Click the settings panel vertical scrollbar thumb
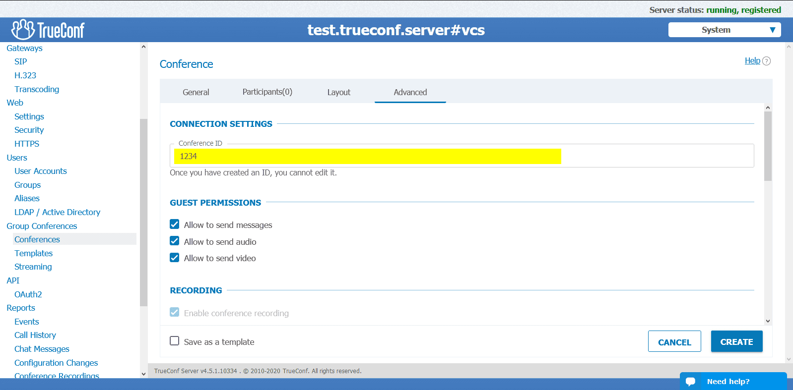Screen dimensions: 793x390 [768, 146]
